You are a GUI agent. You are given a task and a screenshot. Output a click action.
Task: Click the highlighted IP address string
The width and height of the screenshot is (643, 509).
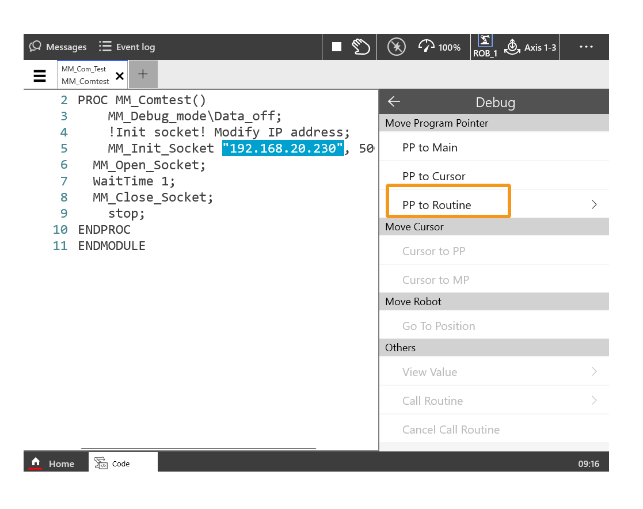coord(283,149)
